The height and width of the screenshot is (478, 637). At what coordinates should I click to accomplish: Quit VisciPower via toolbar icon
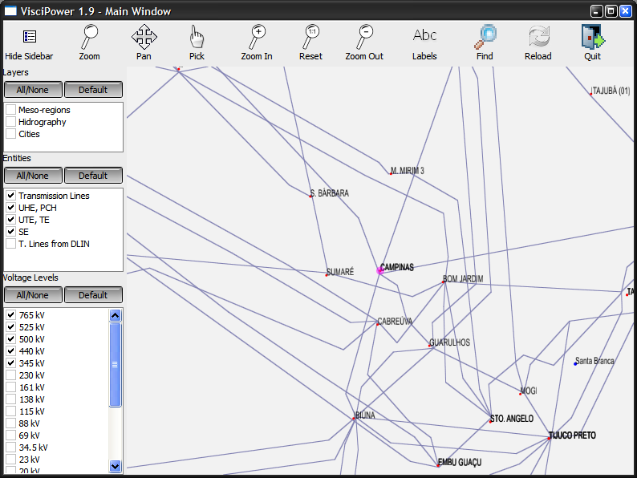(593, 37)
